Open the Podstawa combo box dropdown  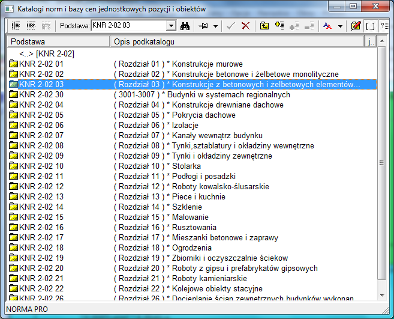(x=171, y=26)
